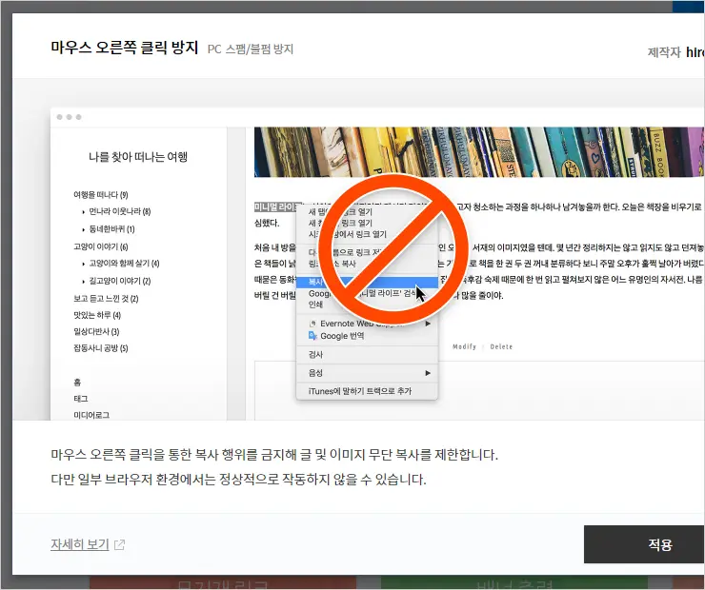
Task: Click the external link icon beside 자세히 보기
Action: tap(119, 545)
